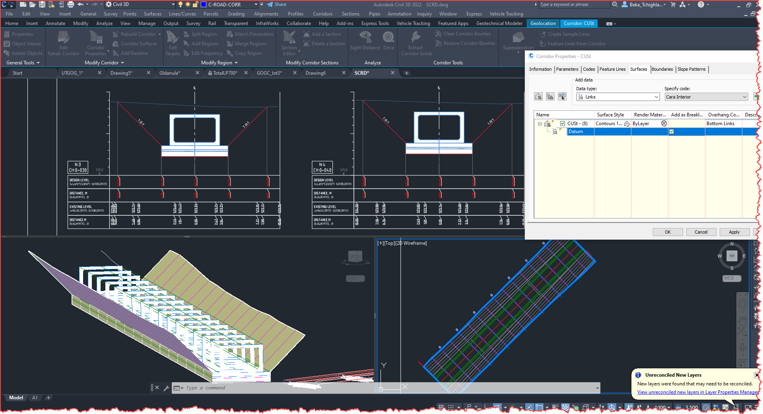The width and height of the screenshot is (763, 414).
Task: Click layer C-ROAD-CORR blue color swatch
Action: pyautogui.click(x=203, y=4)
